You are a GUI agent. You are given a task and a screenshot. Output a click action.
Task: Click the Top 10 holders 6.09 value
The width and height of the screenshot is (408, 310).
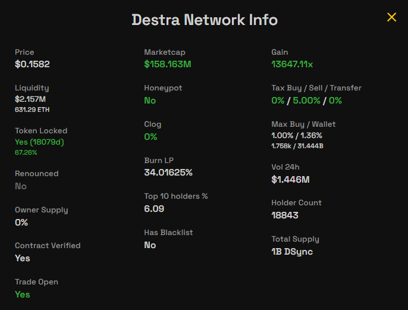154,209
